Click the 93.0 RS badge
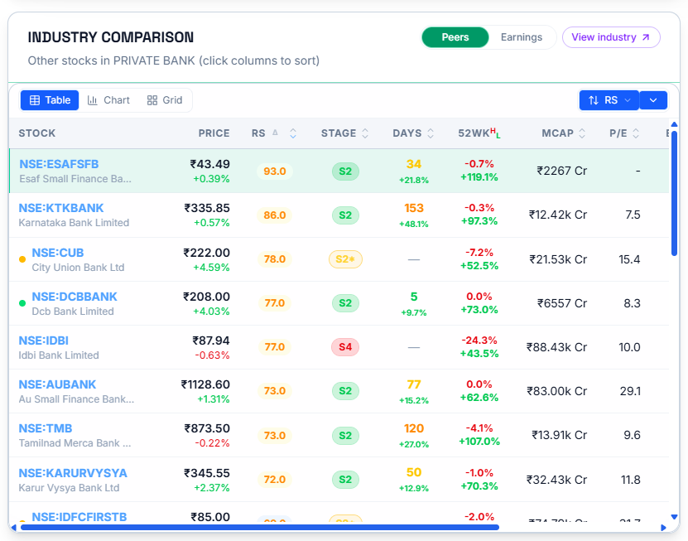This screenshot has width=688, height=541. pyautogui.click(x=275, y=171)
